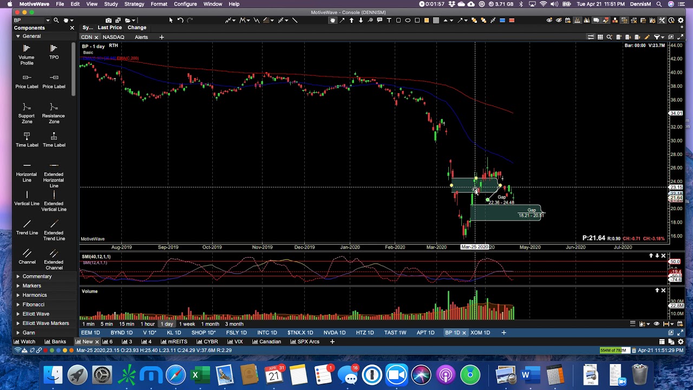Select the Trend Line tool

coord(27,228)
